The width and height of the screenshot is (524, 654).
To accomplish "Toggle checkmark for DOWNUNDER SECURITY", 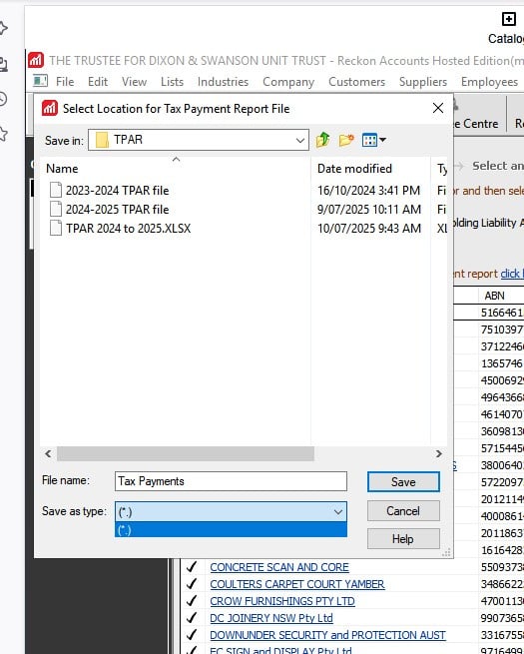I will click(x=192, y=635).
